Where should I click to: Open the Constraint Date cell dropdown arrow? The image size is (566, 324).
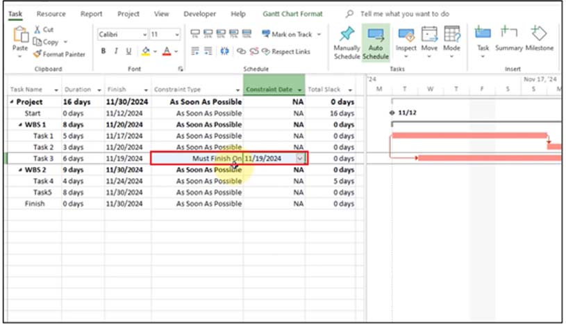[300, 159]
